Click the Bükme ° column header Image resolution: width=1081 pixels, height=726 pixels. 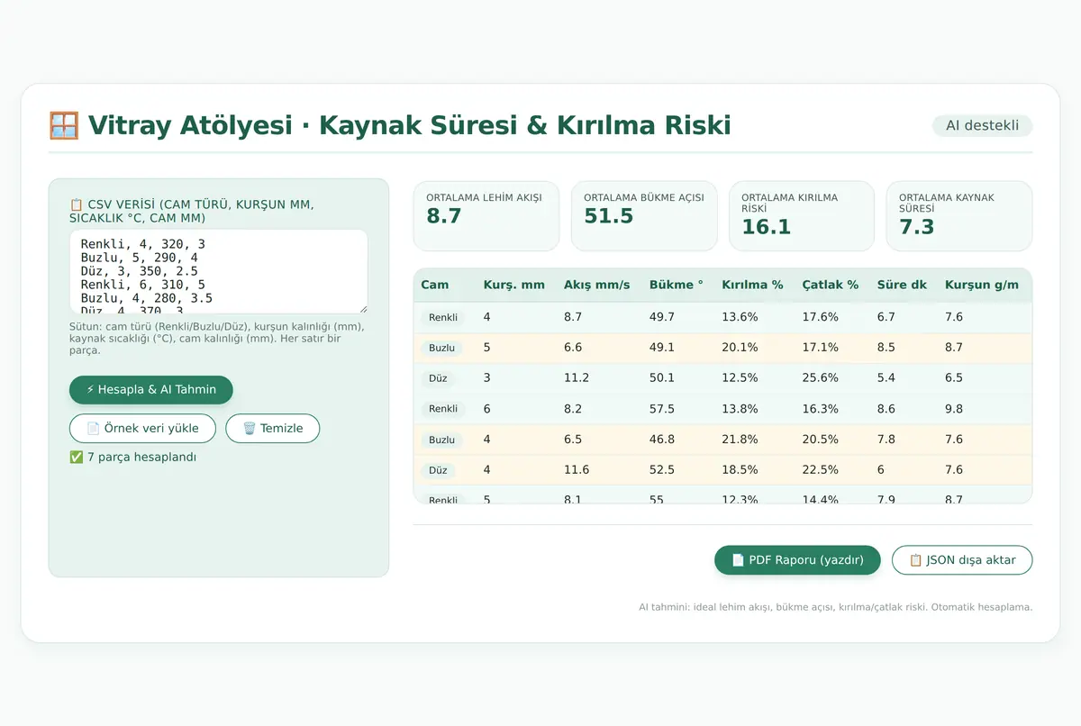click(x=677, y=285)
